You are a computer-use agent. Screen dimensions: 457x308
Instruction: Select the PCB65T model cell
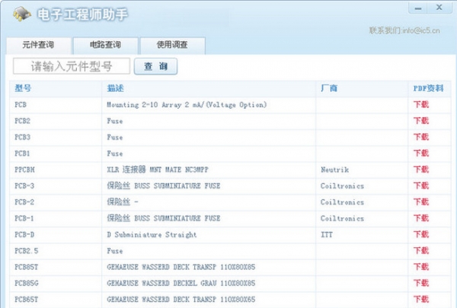click(x=26, y=300)
